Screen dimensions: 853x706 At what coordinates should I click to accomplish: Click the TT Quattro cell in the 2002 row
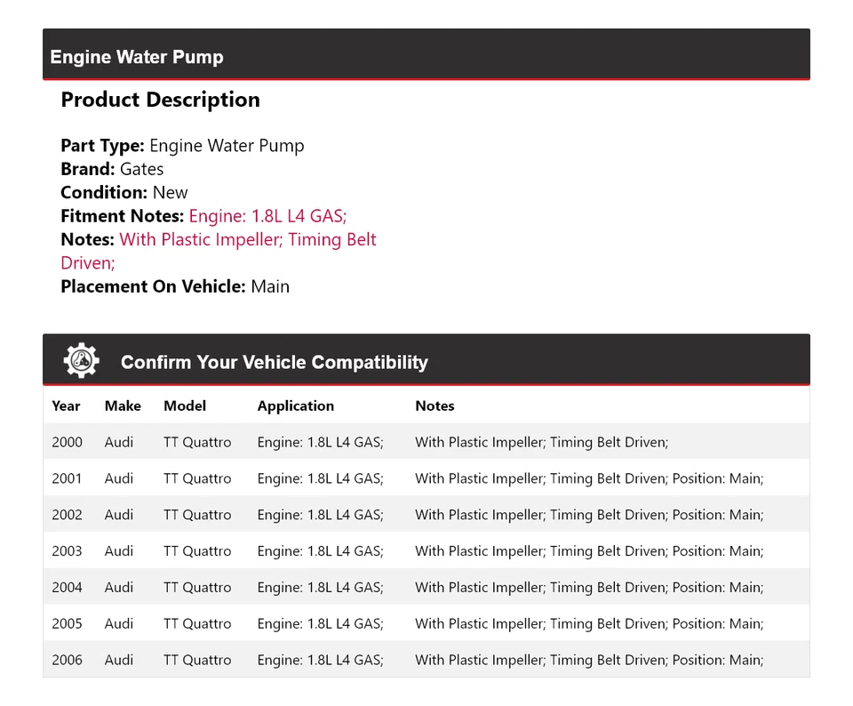pyautogui.click(x=197, y=515)
